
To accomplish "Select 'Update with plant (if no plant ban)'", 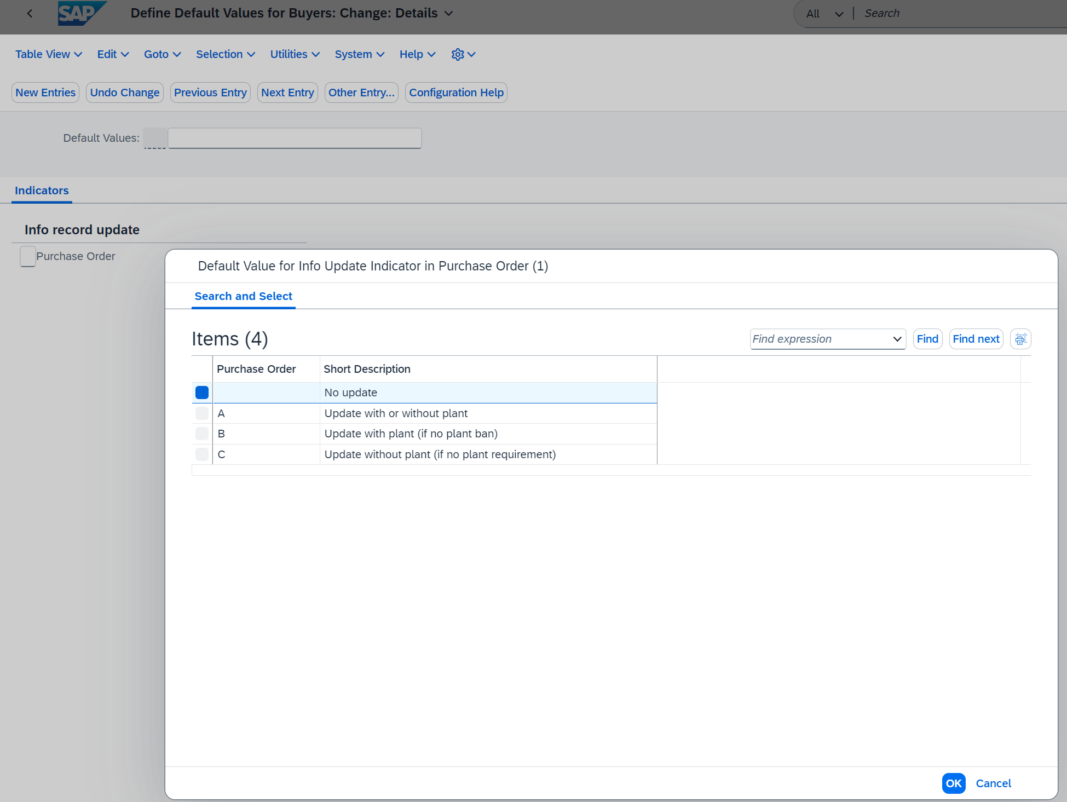I will (488, 434).
